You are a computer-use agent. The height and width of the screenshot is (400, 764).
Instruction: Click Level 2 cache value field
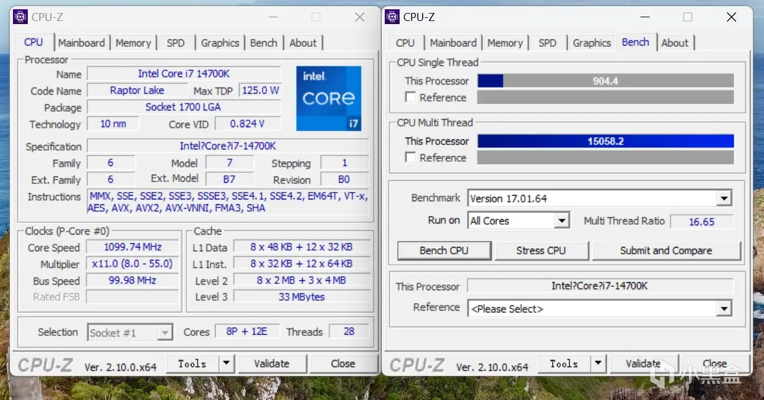[x=301, y=281]
